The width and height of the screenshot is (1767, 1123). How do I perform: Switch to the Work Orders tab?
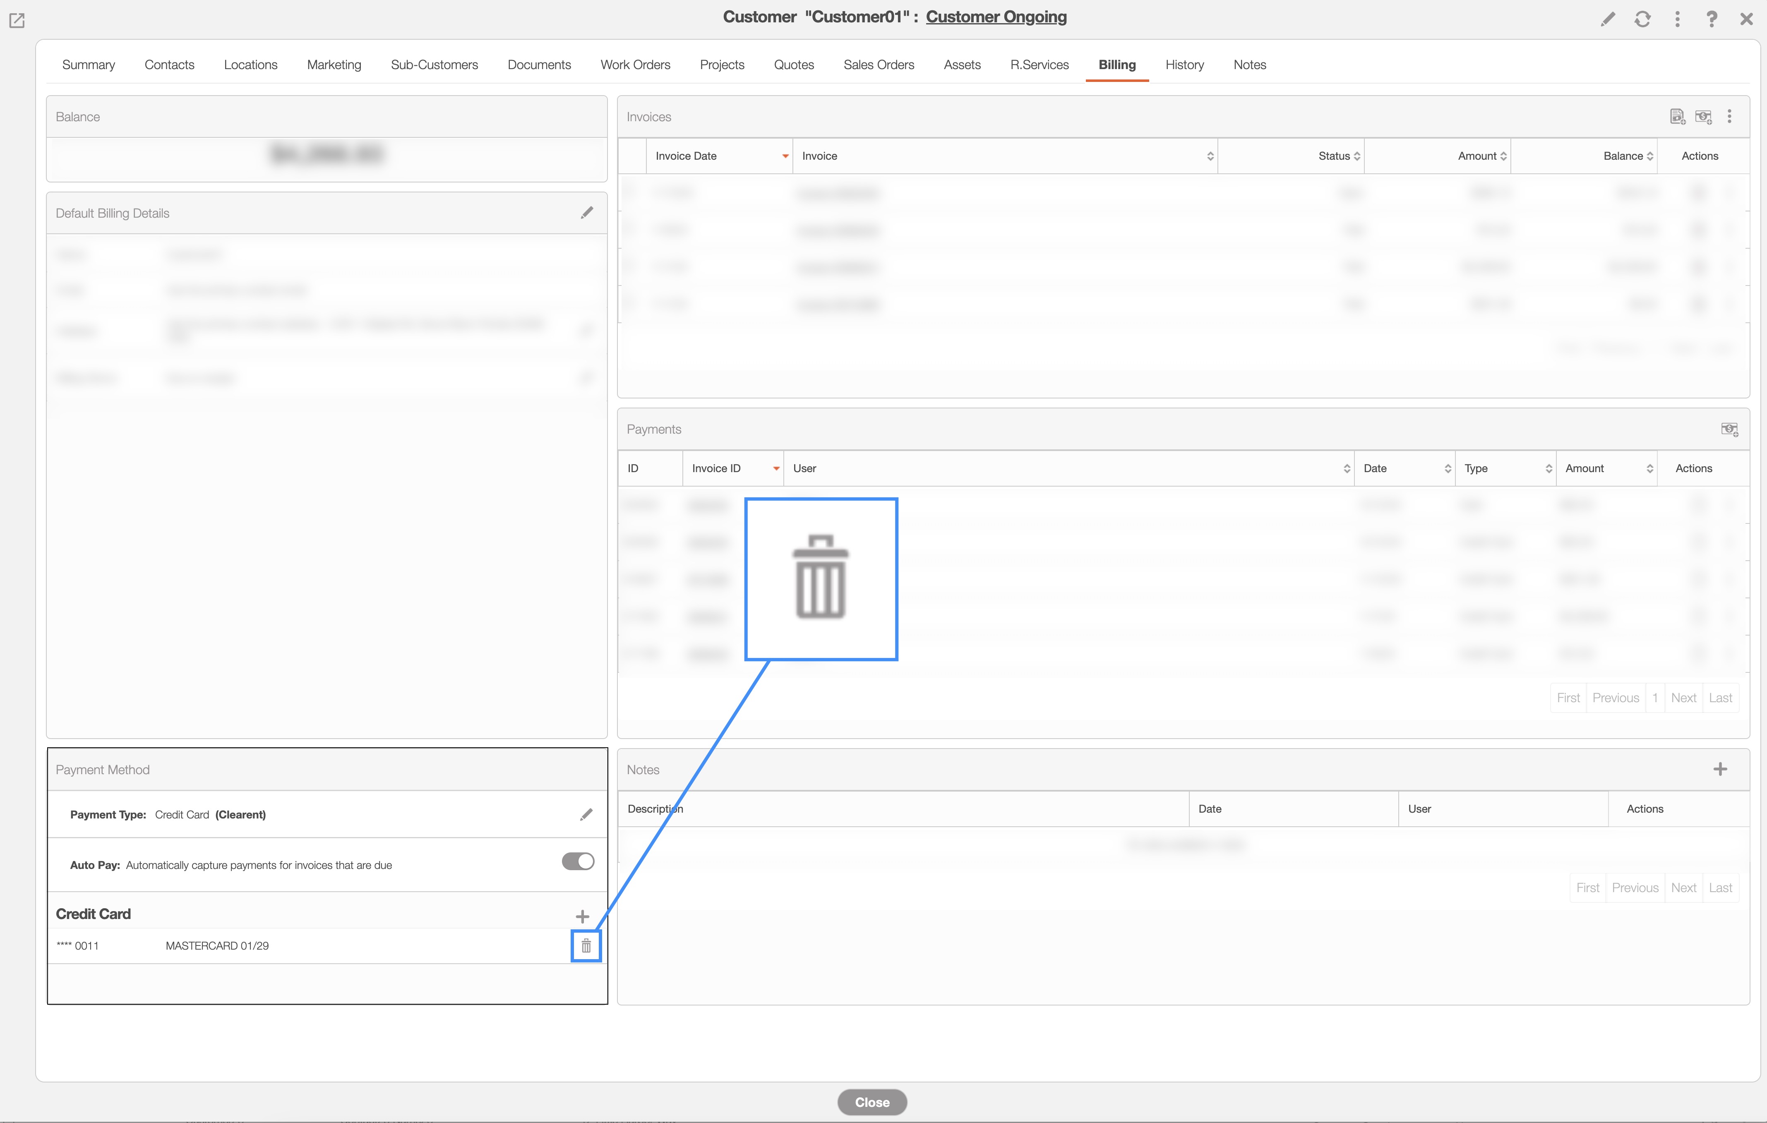pyautogui.click(x=635, y=65)
